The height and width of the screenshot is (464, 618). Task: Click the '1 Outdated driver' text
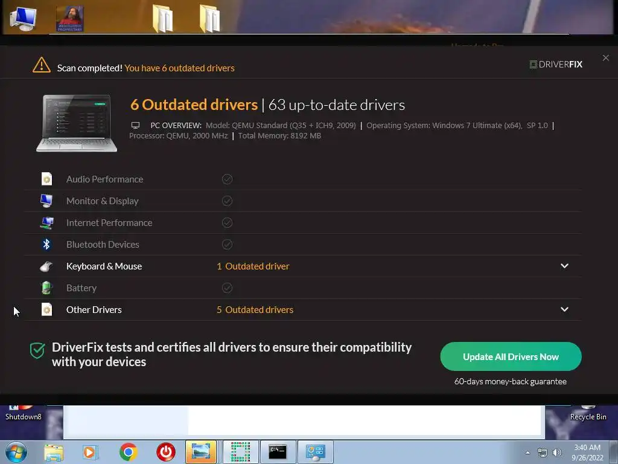tap(253, 266)
